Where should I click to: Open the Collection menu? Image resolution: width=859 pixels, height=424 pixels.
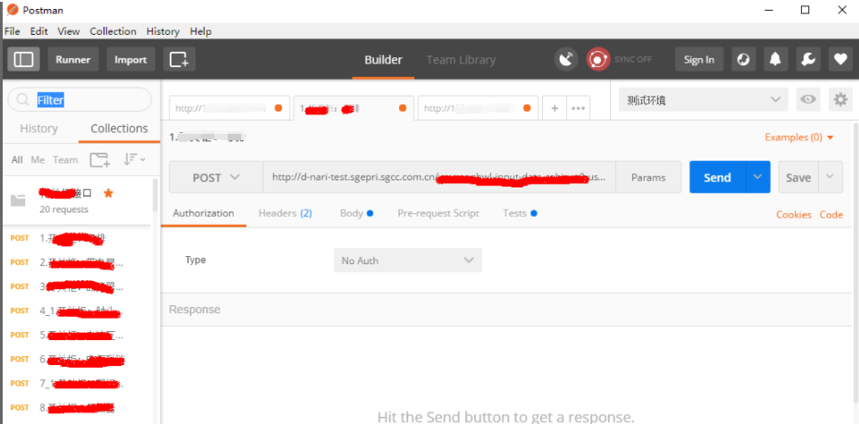[113, 31]
